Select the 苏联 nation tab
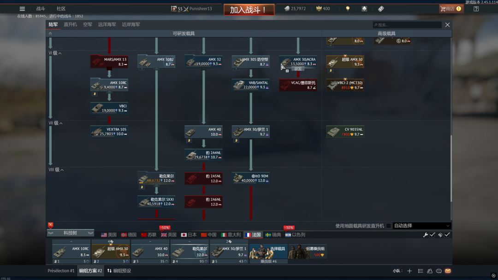 [x=148, y=235]
